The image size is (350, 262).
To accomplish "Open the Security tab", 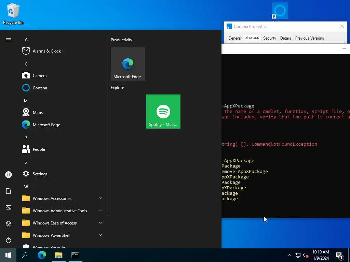I will coord(269,38).
